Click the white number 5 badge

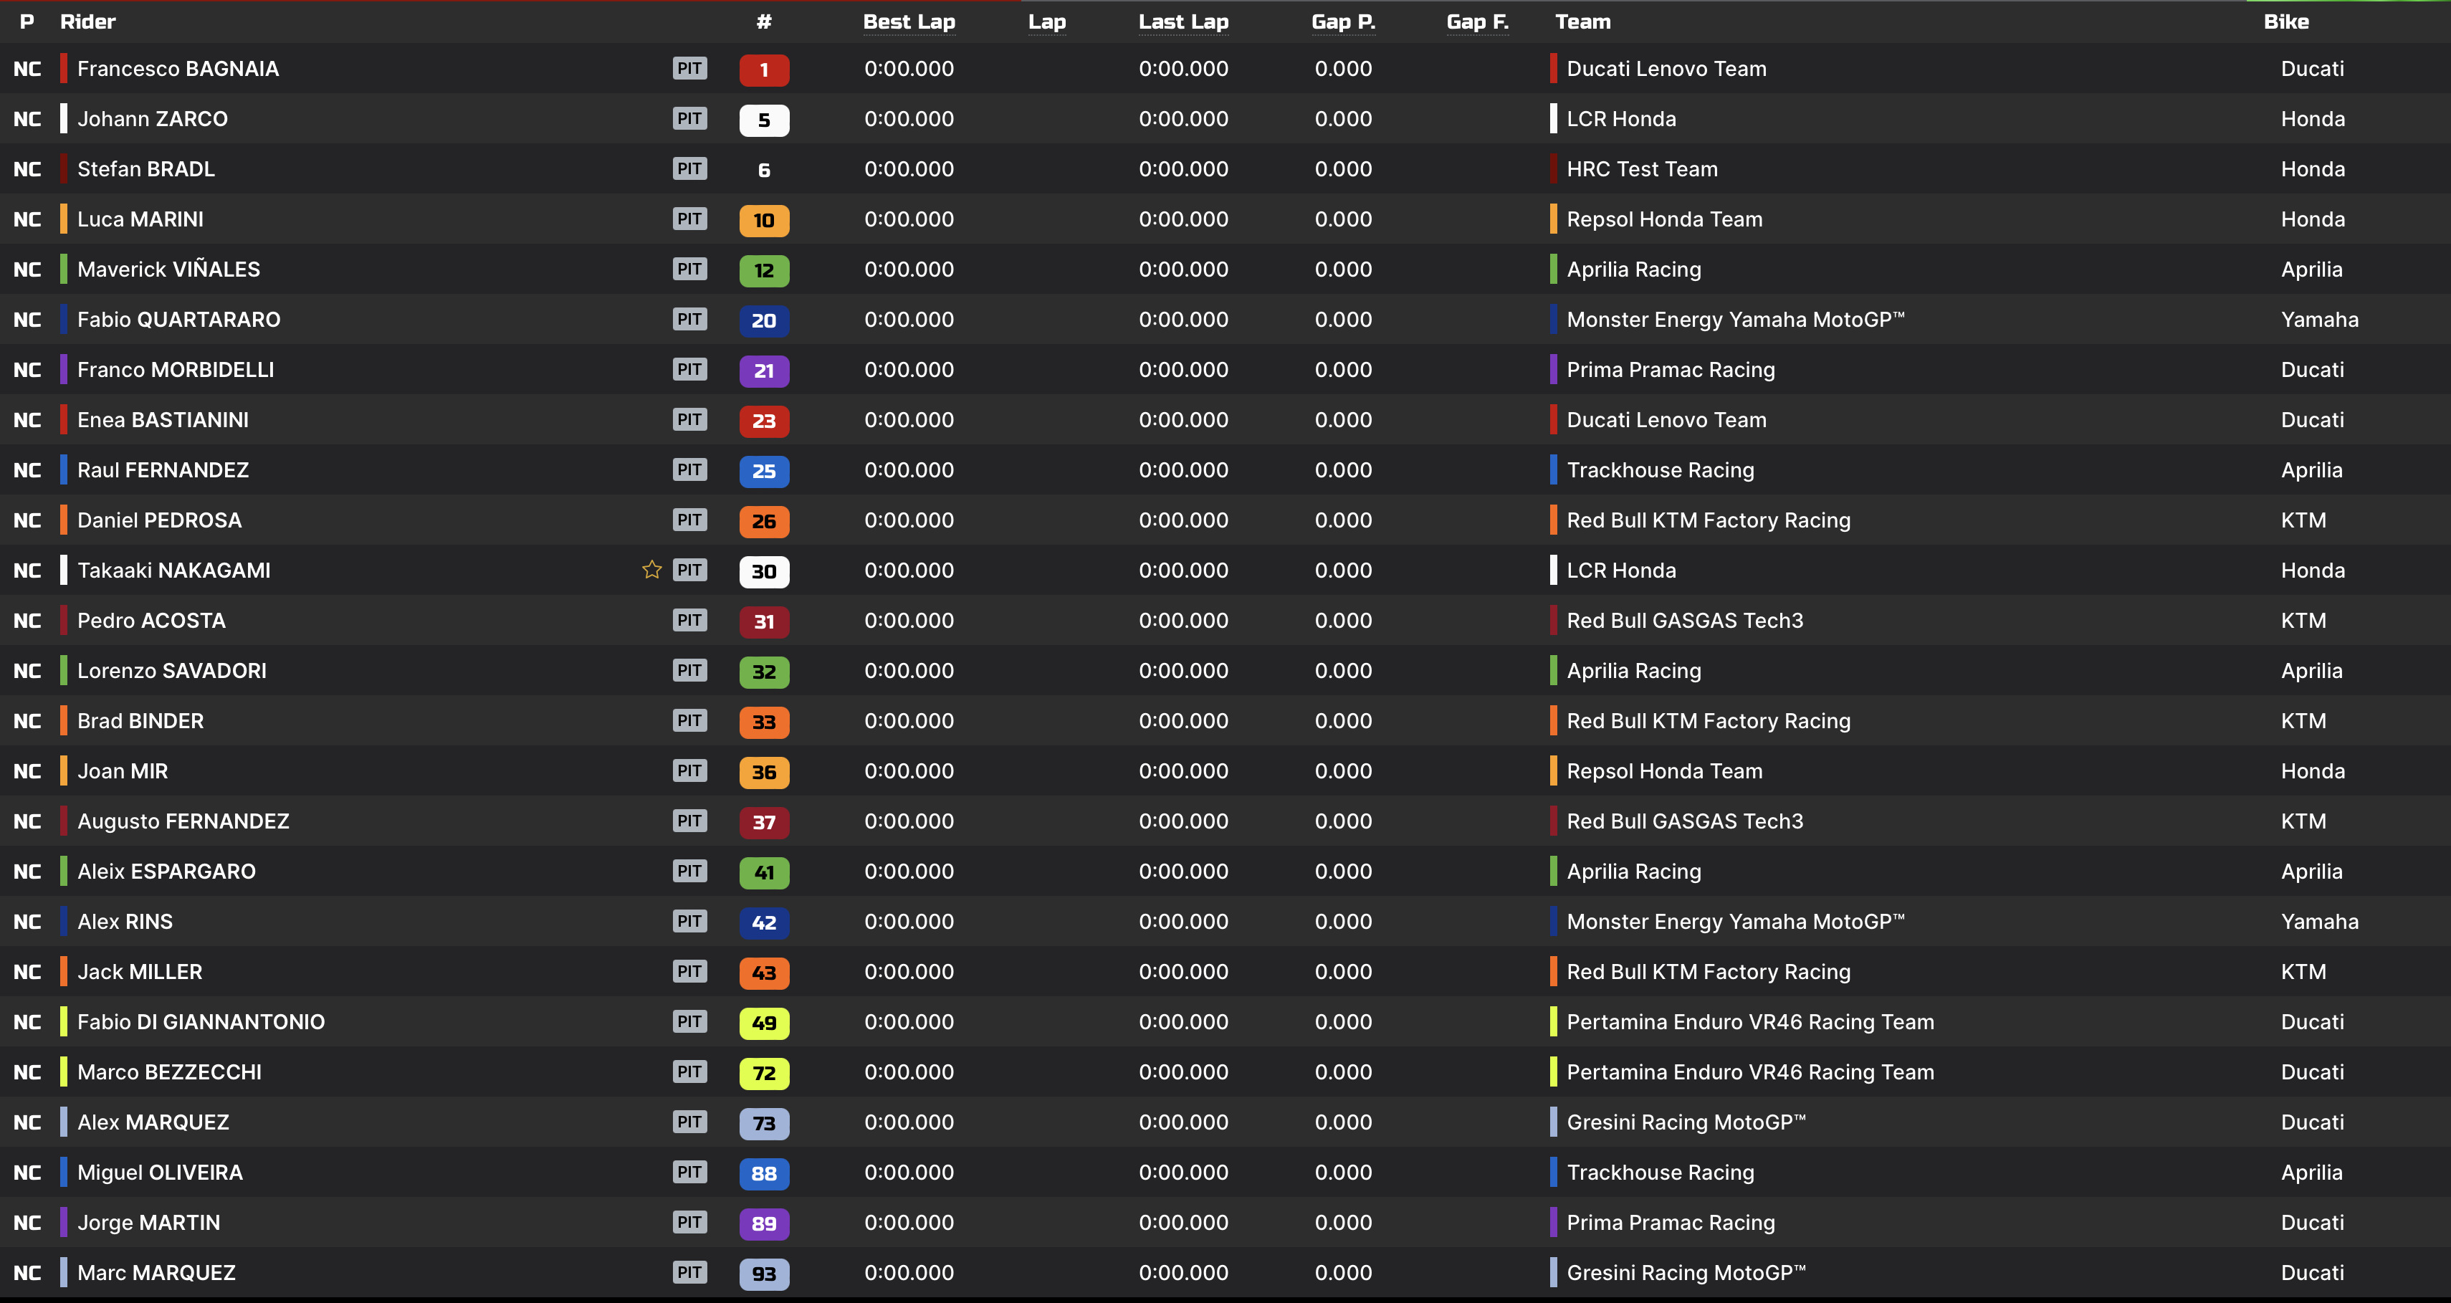(763, 120)
